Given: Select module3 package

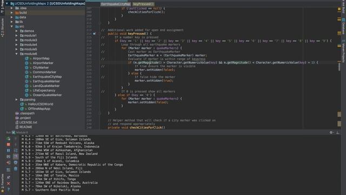Looking at the screenshot, I should coord(30,40).
